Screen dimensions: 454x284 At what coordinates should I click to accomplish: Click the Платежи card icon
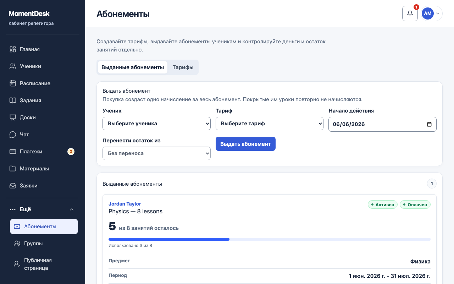[x=13, y=152]
